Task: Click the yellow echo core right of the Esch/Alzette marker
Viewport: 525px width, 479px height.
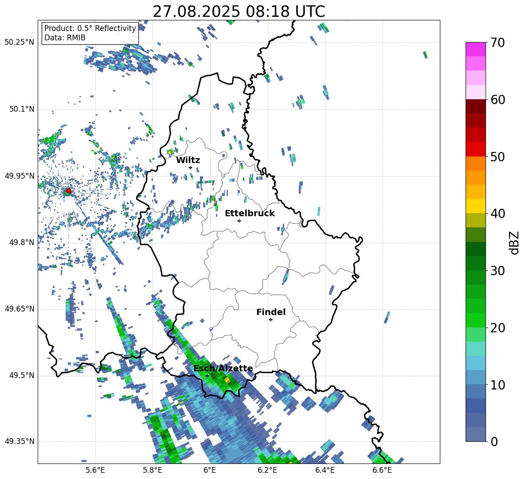Action: (x=227, y=380)
